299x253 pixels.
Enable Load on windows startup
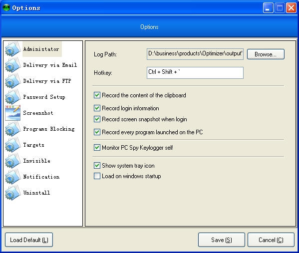click(97, 176)
